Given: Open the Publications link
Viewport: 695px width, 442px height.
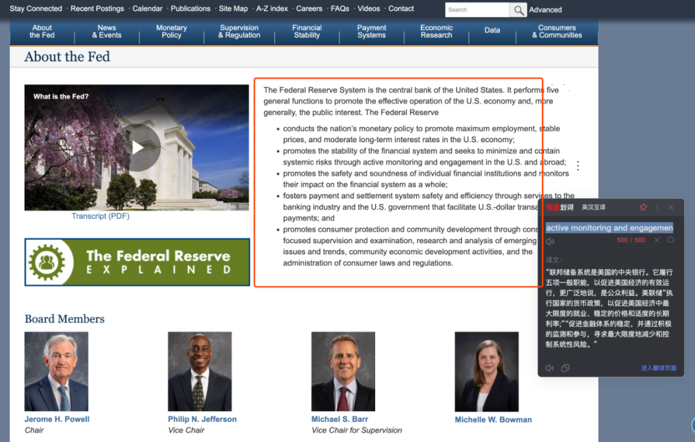Looking at the screenshot, I should (190, 8).
